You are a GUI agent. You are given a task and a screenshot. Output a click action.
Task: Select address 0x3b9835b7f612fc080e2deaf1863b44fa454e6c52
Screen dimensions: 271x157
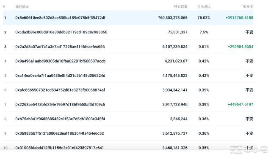click(x=60, y=133)
